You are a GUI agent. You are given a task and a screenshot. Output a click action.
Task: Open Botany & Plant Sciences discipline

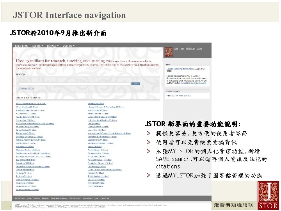click(31, 140)
